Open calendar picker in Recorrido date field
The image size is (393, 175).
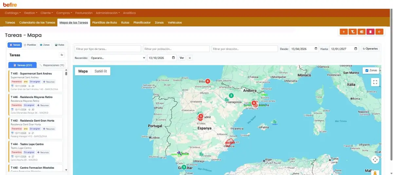click(173, 58)
